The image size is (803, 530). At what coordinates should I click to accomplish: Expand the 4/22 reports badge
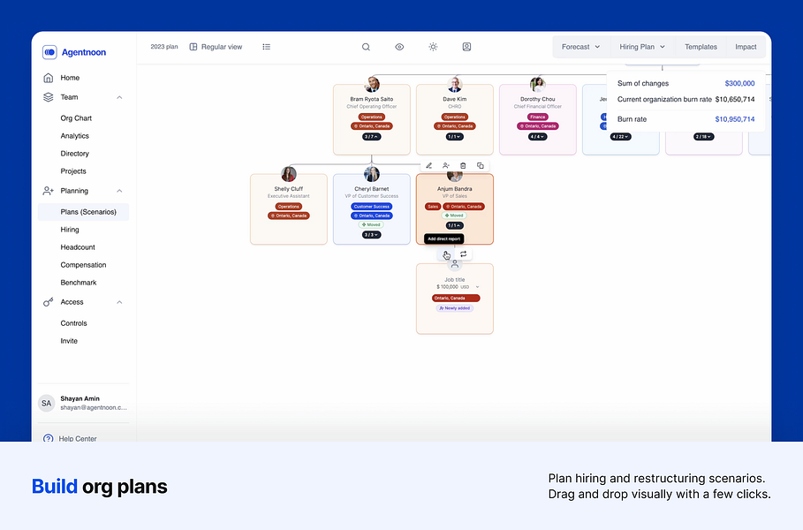coord(621,137)
